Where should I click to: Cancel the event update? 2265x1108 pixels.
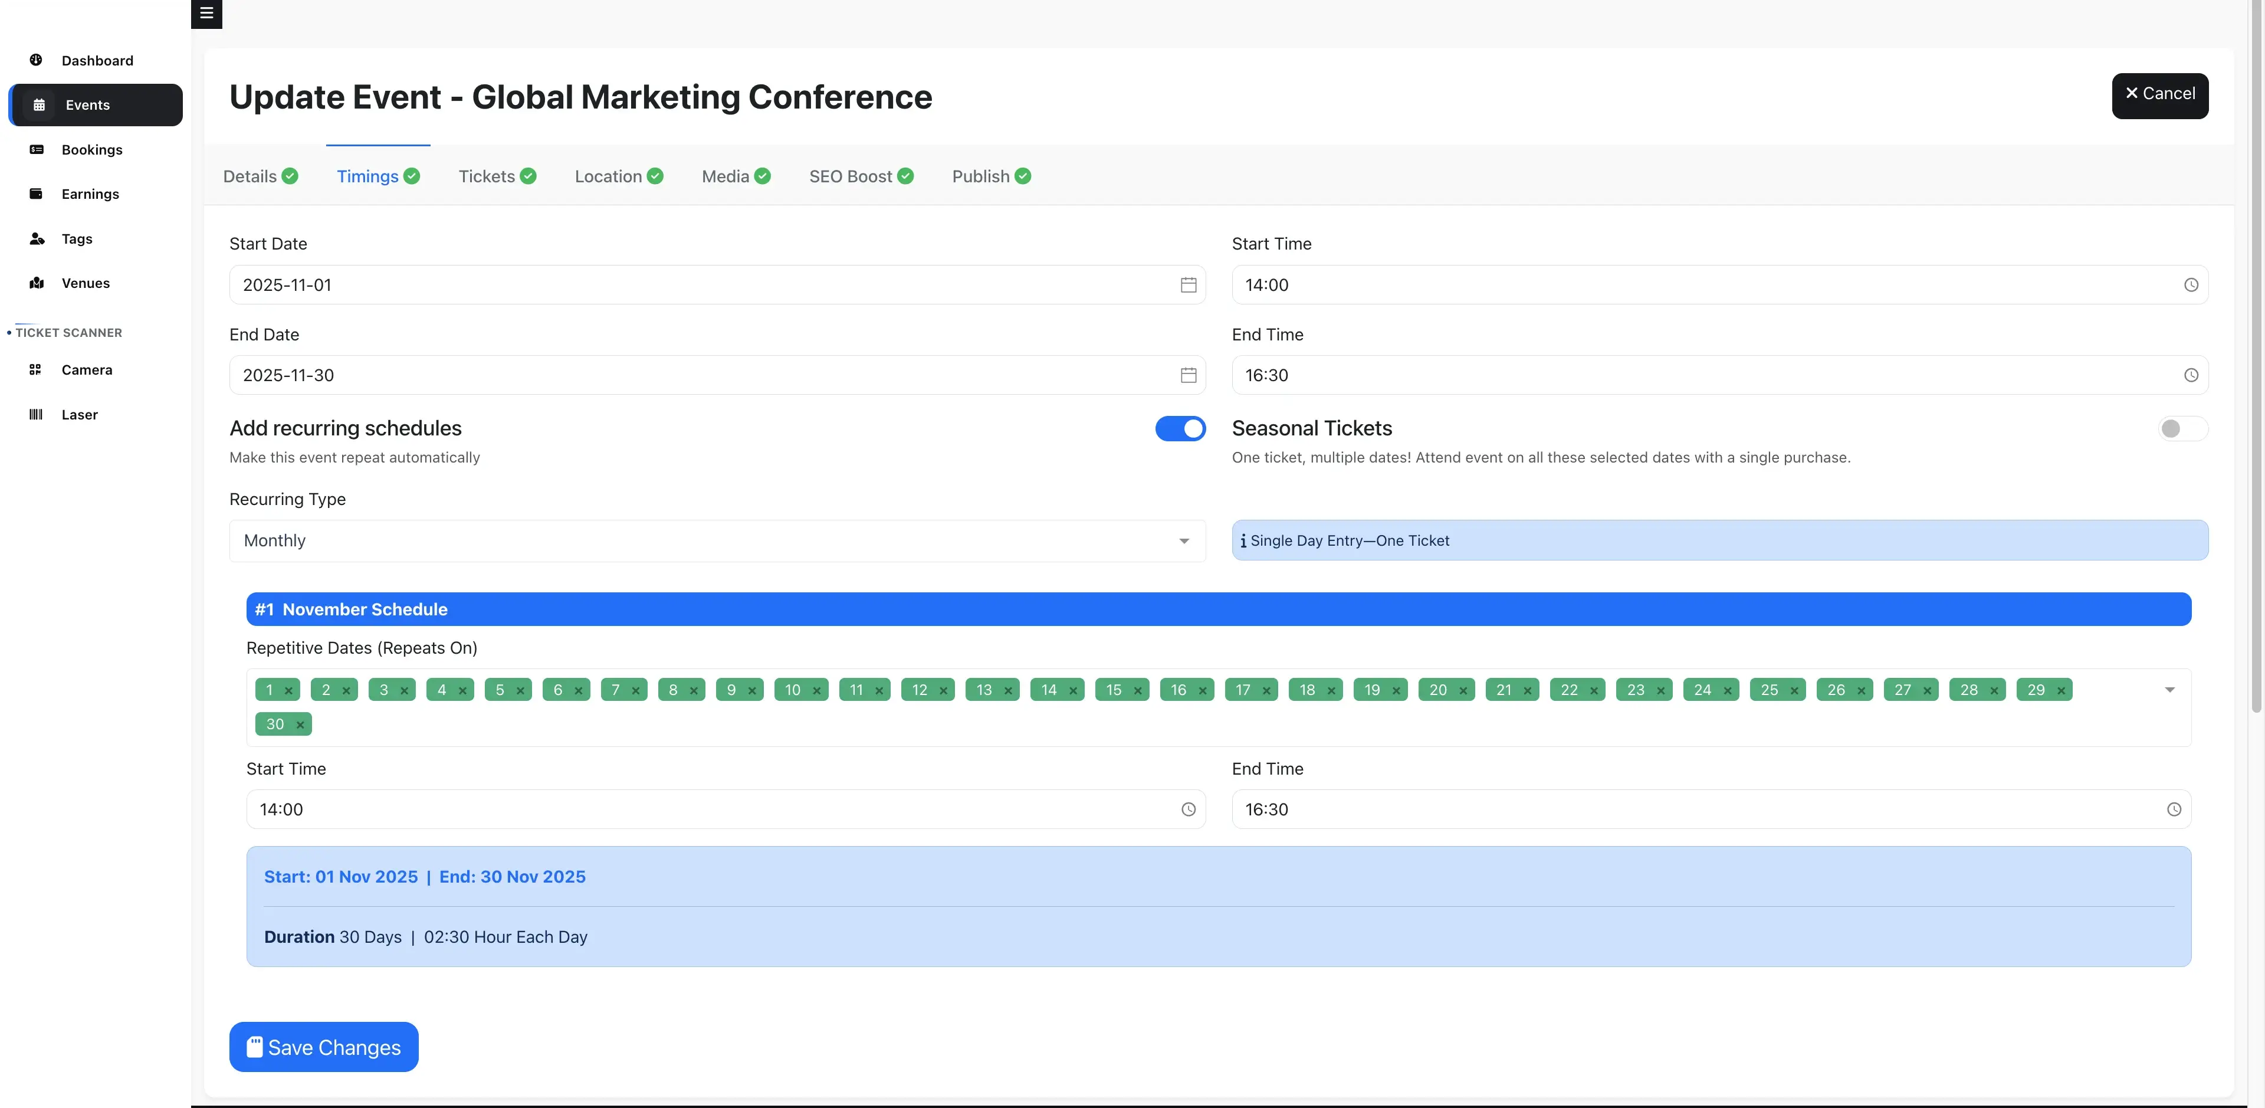click(x=2159, y=95)
